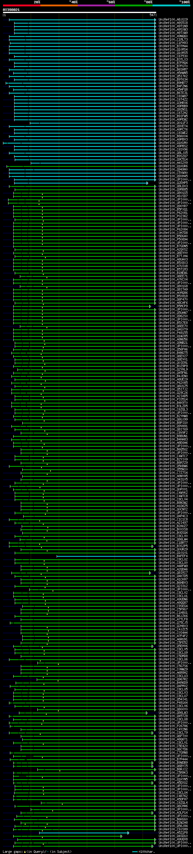193x854 pixels.
Task: Open hit 'UniRef100_B3TM44'
Action: (173, 46)
